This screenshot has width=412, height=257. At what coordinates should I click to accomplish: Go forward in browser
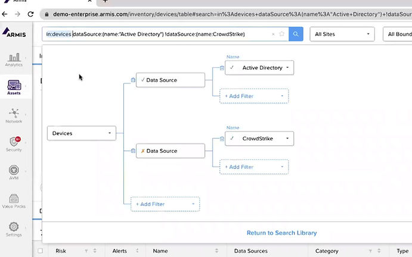pyautogui.click(x=18, y=14)
